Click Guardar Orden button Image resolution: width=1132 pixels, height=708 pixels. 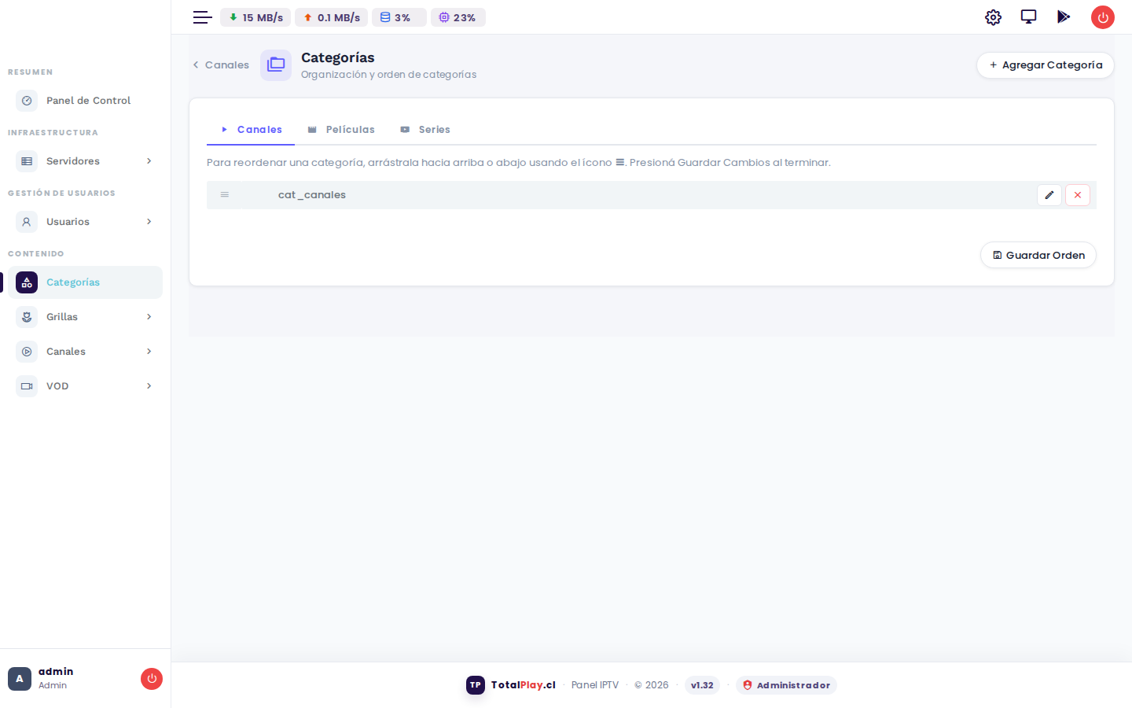(x=1038, y=255)
